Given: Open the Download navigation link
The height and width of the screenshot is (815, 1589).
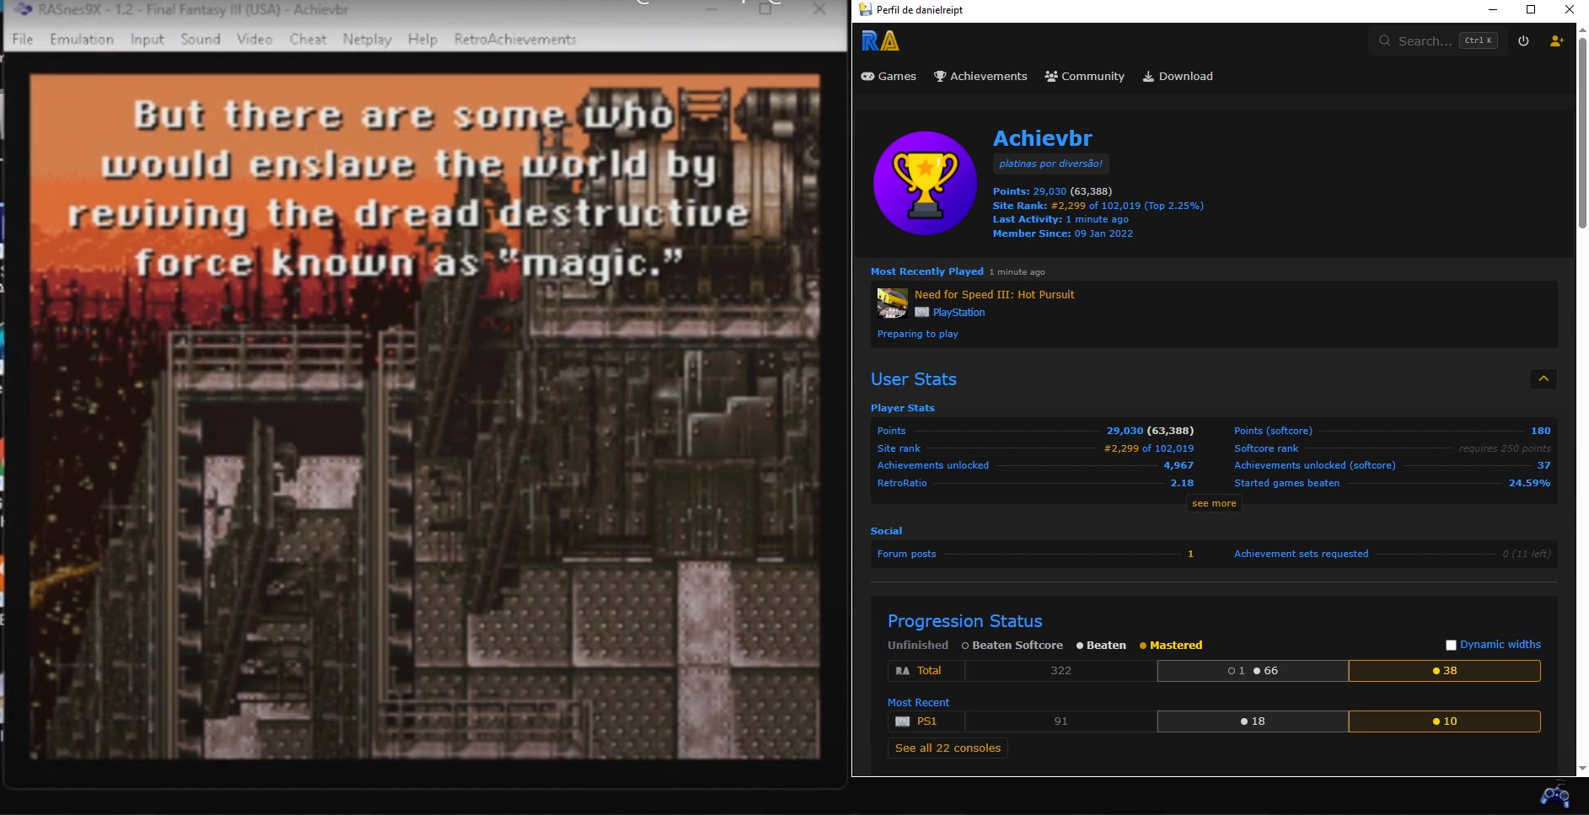Looking at the screenshot, I should coord(1178,76).
